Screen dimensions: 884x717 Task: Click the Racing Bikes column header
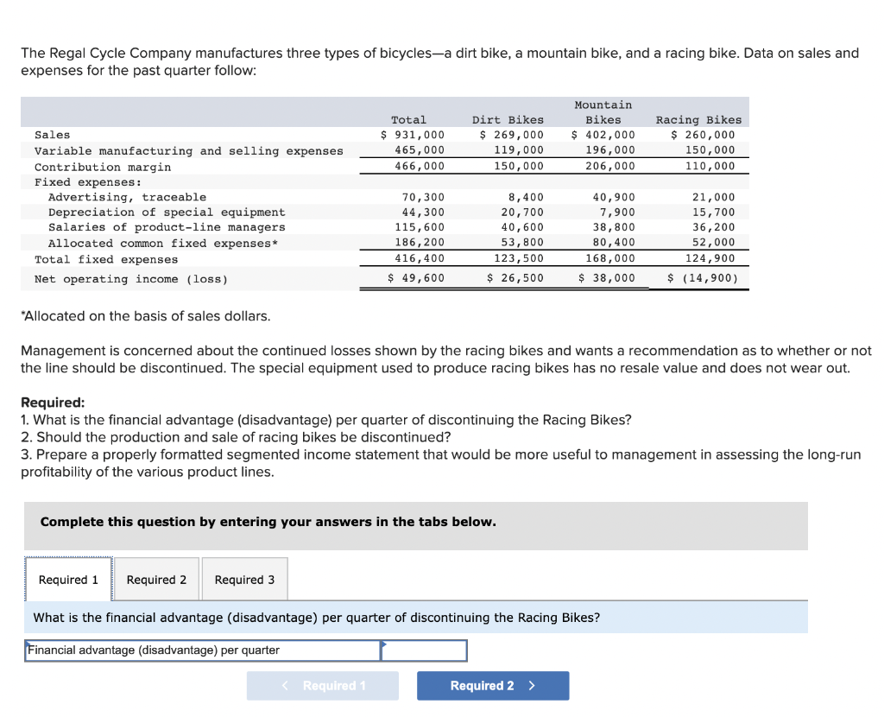698,119
